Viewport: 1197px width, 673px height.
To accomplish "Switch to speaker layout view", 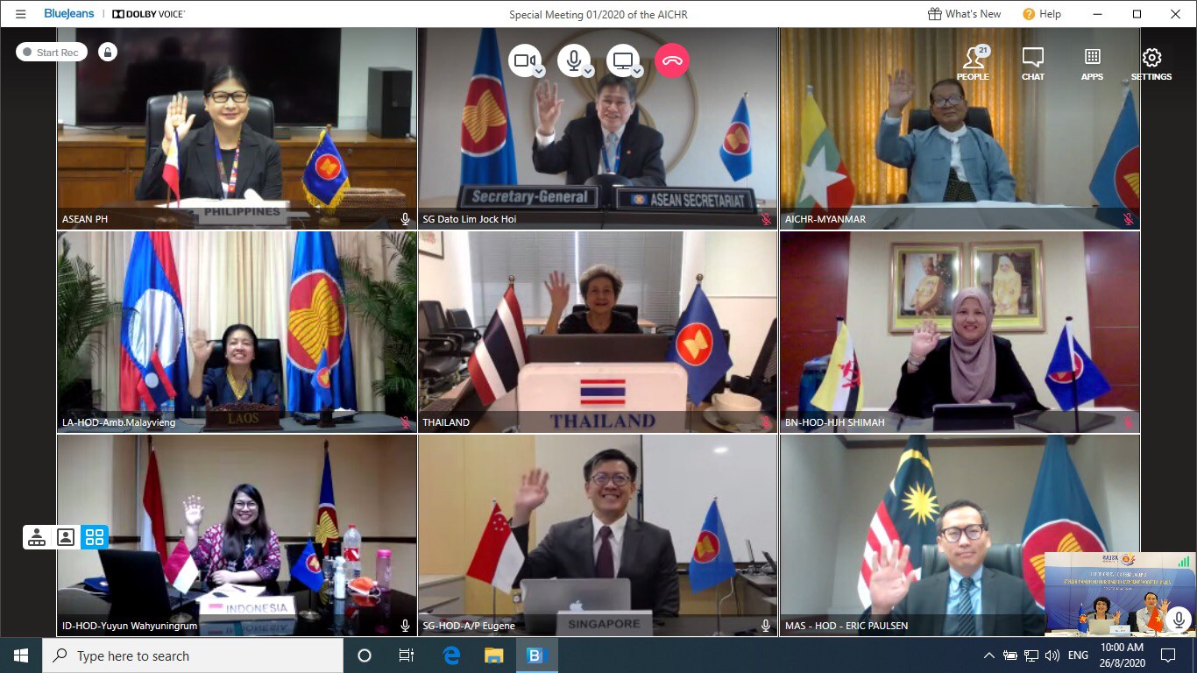I will coord(66,537).
